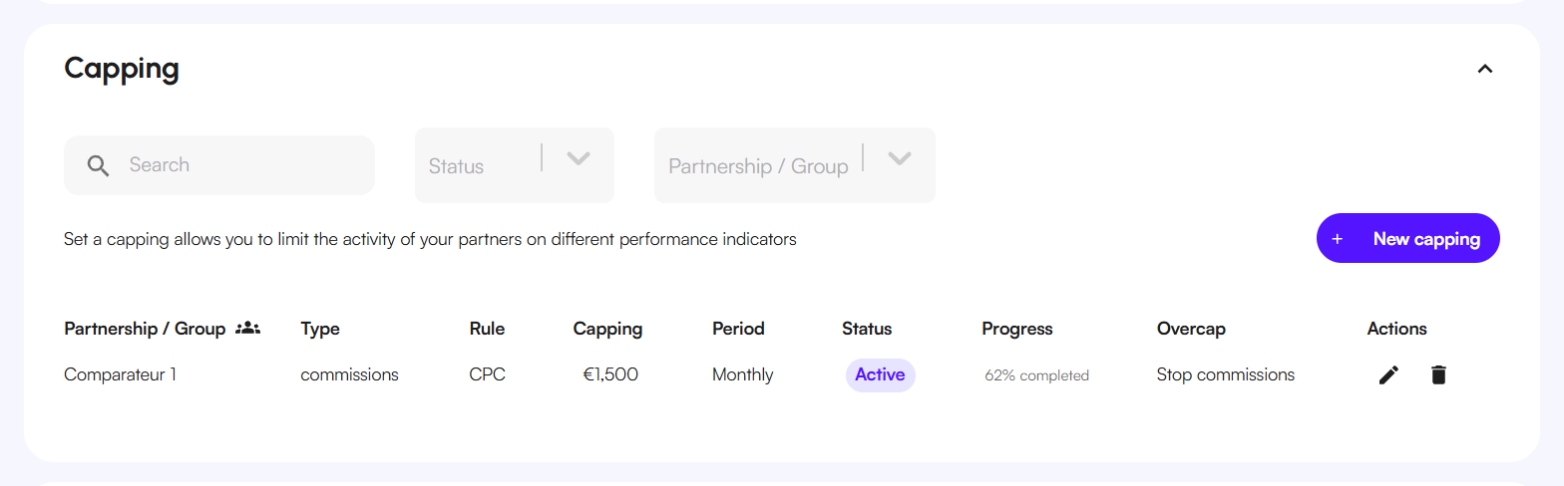Sort by the Period column header
Viewport: 1564px width, 486px height.
[738, 329]
